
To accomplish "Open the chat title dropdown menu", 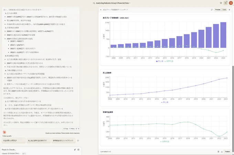I will [111, 3].
